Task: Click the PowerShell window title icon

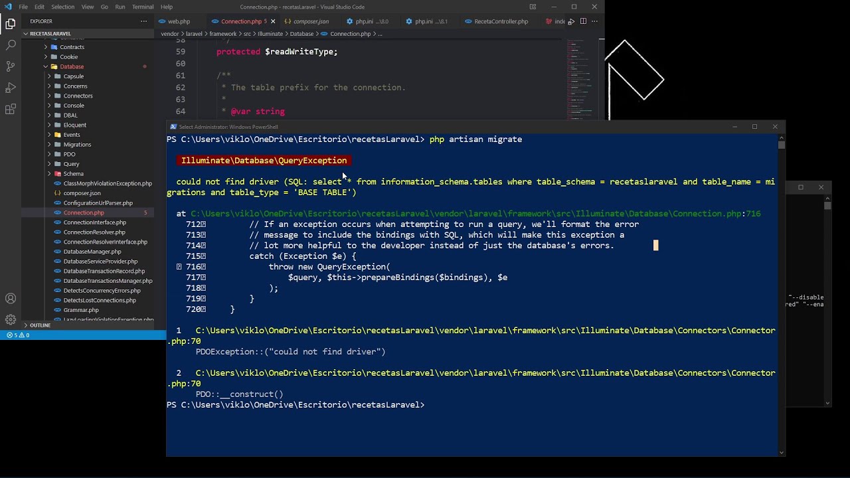Action: [173, 127]
